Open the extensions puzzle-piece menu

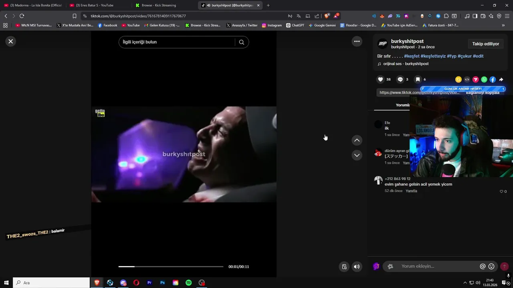(x=446, y=16)
